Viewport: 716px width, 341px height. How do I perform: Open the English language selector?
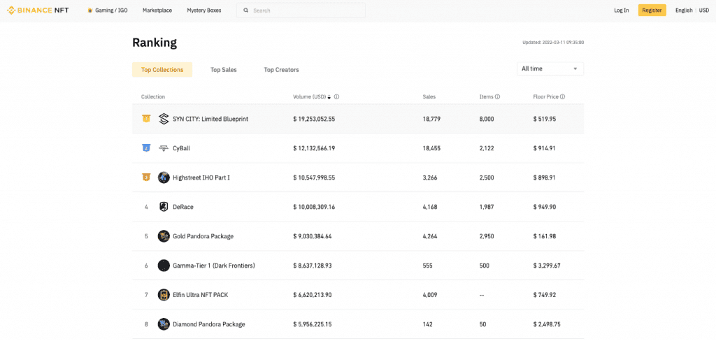coord(684,10)
